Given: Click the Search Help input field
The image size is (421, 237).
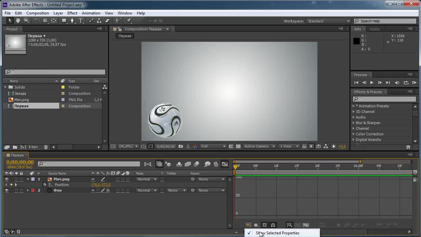Looking at the screenshot, I should (385, 21).
